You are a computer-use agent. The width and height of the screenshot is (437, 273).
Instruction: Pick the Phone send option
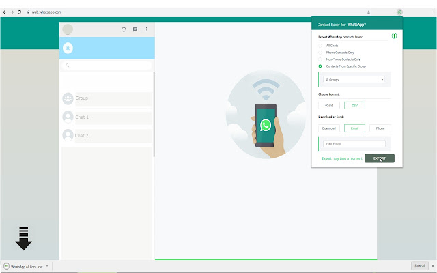[380, 128]
